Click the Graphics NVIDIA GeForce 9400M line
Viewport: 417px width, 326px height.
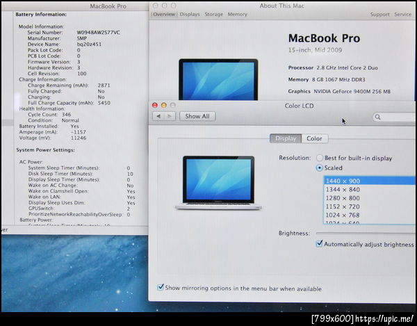(339, 92)
